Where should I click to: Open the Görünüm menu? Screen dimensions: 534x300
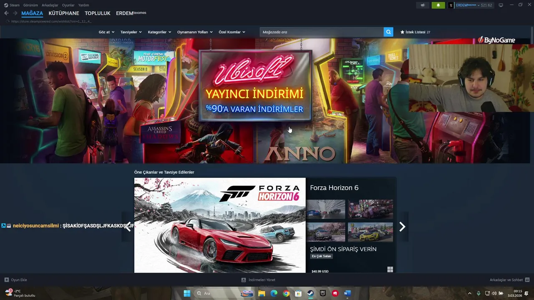pyautogui.click(x=30, y=5)
